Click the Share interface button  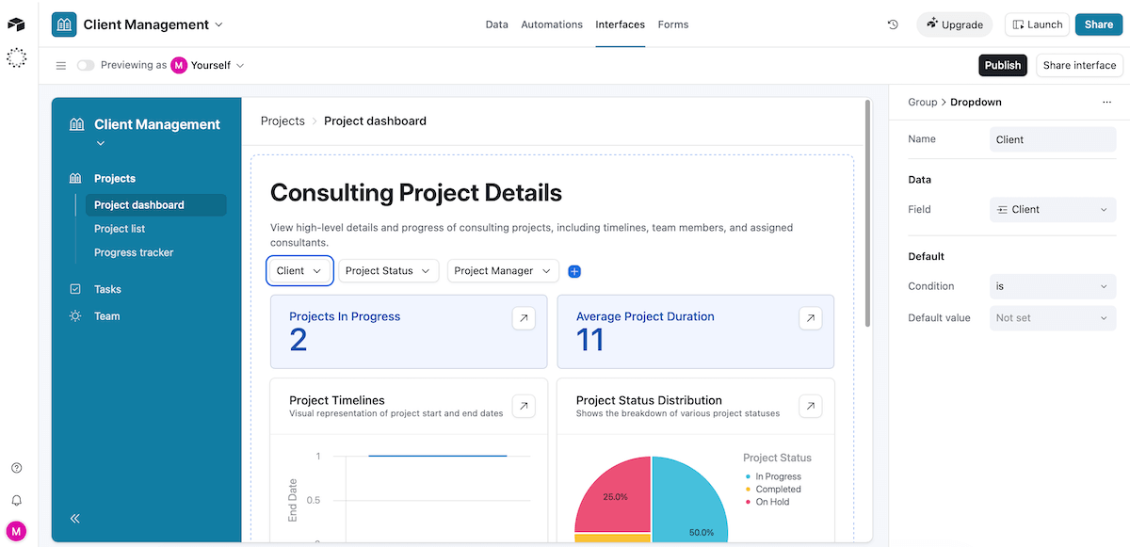[x=1079, y=65]
